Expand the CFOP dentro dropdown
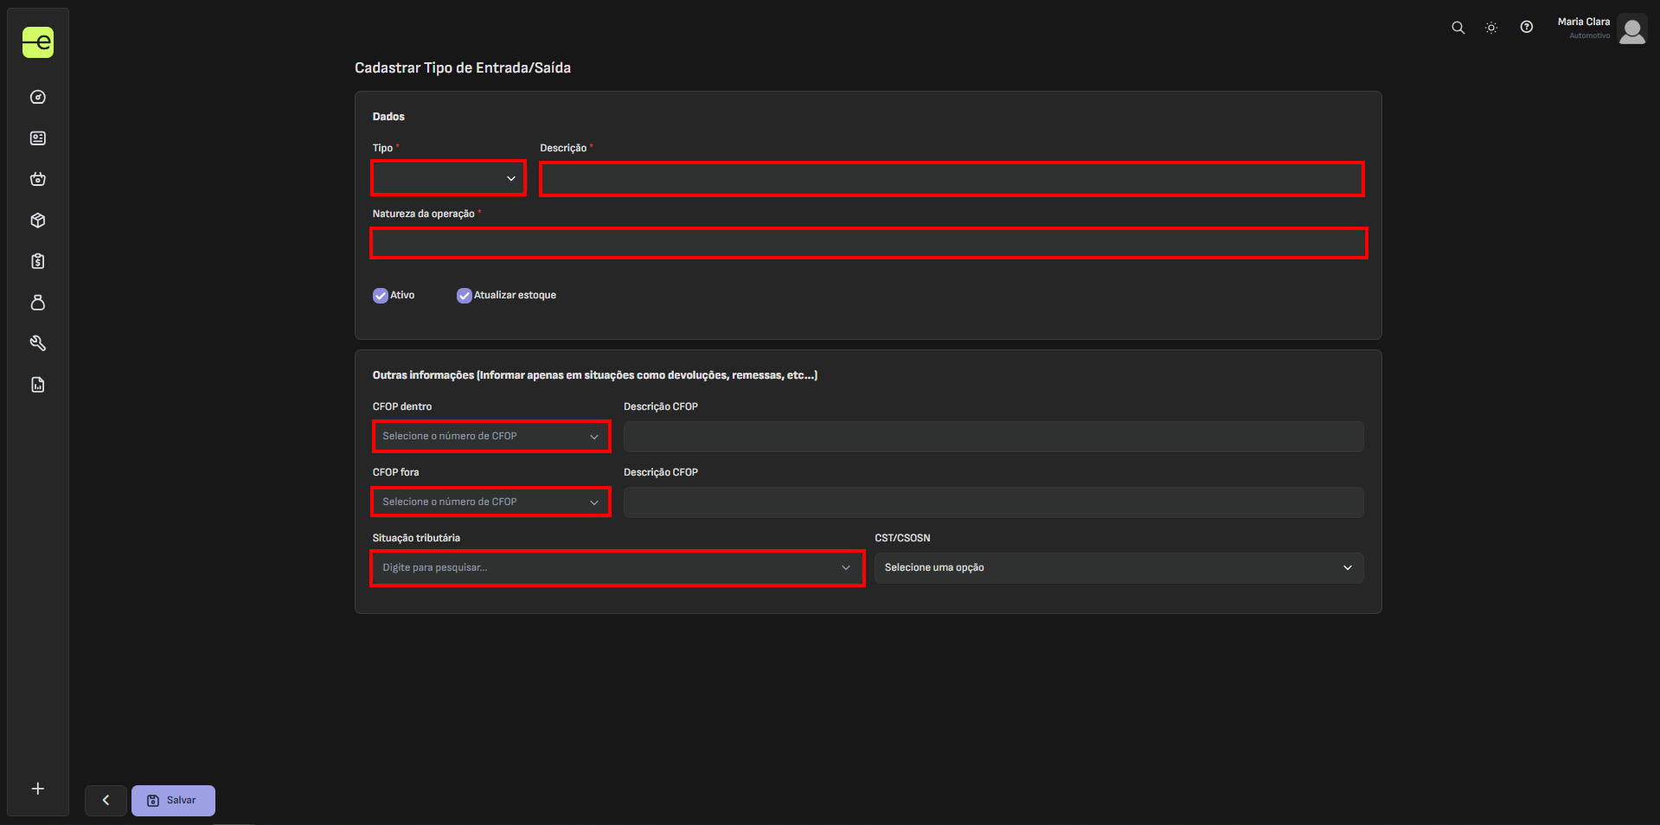 (490, 437)
